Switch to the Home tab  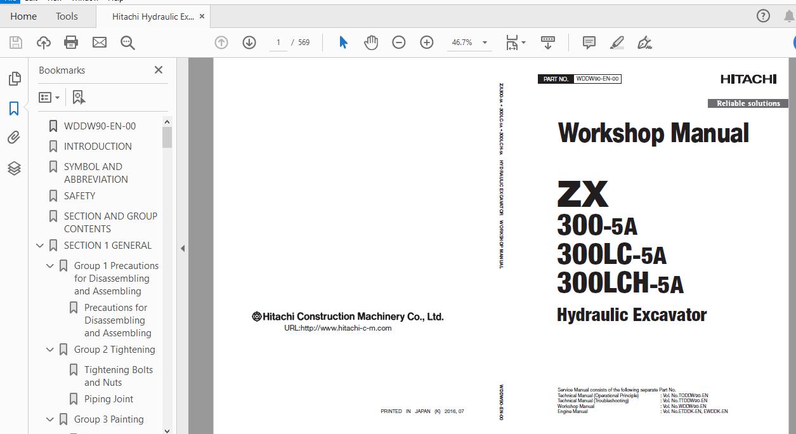coord(23,16)
